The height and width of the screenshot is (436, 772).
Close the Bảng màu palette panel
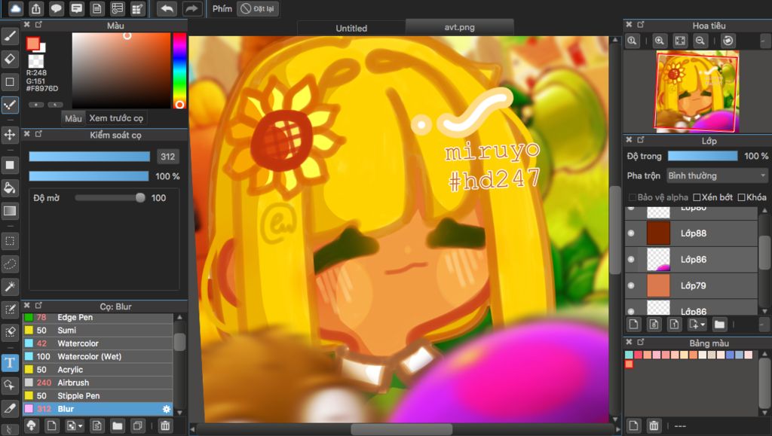pos(629,342)
